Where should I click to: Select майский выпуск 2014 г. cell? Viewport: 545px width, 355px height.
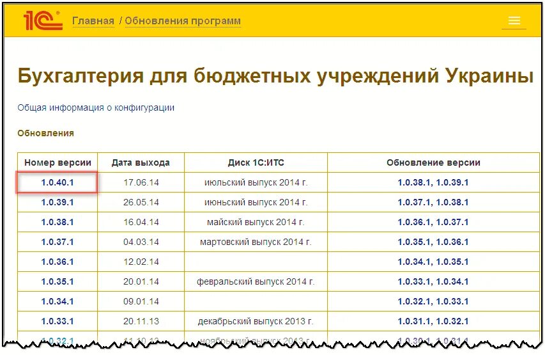[256, 222]
